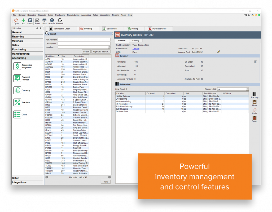
Task: Open the Reports menu
Action: [x=116, y=15]
